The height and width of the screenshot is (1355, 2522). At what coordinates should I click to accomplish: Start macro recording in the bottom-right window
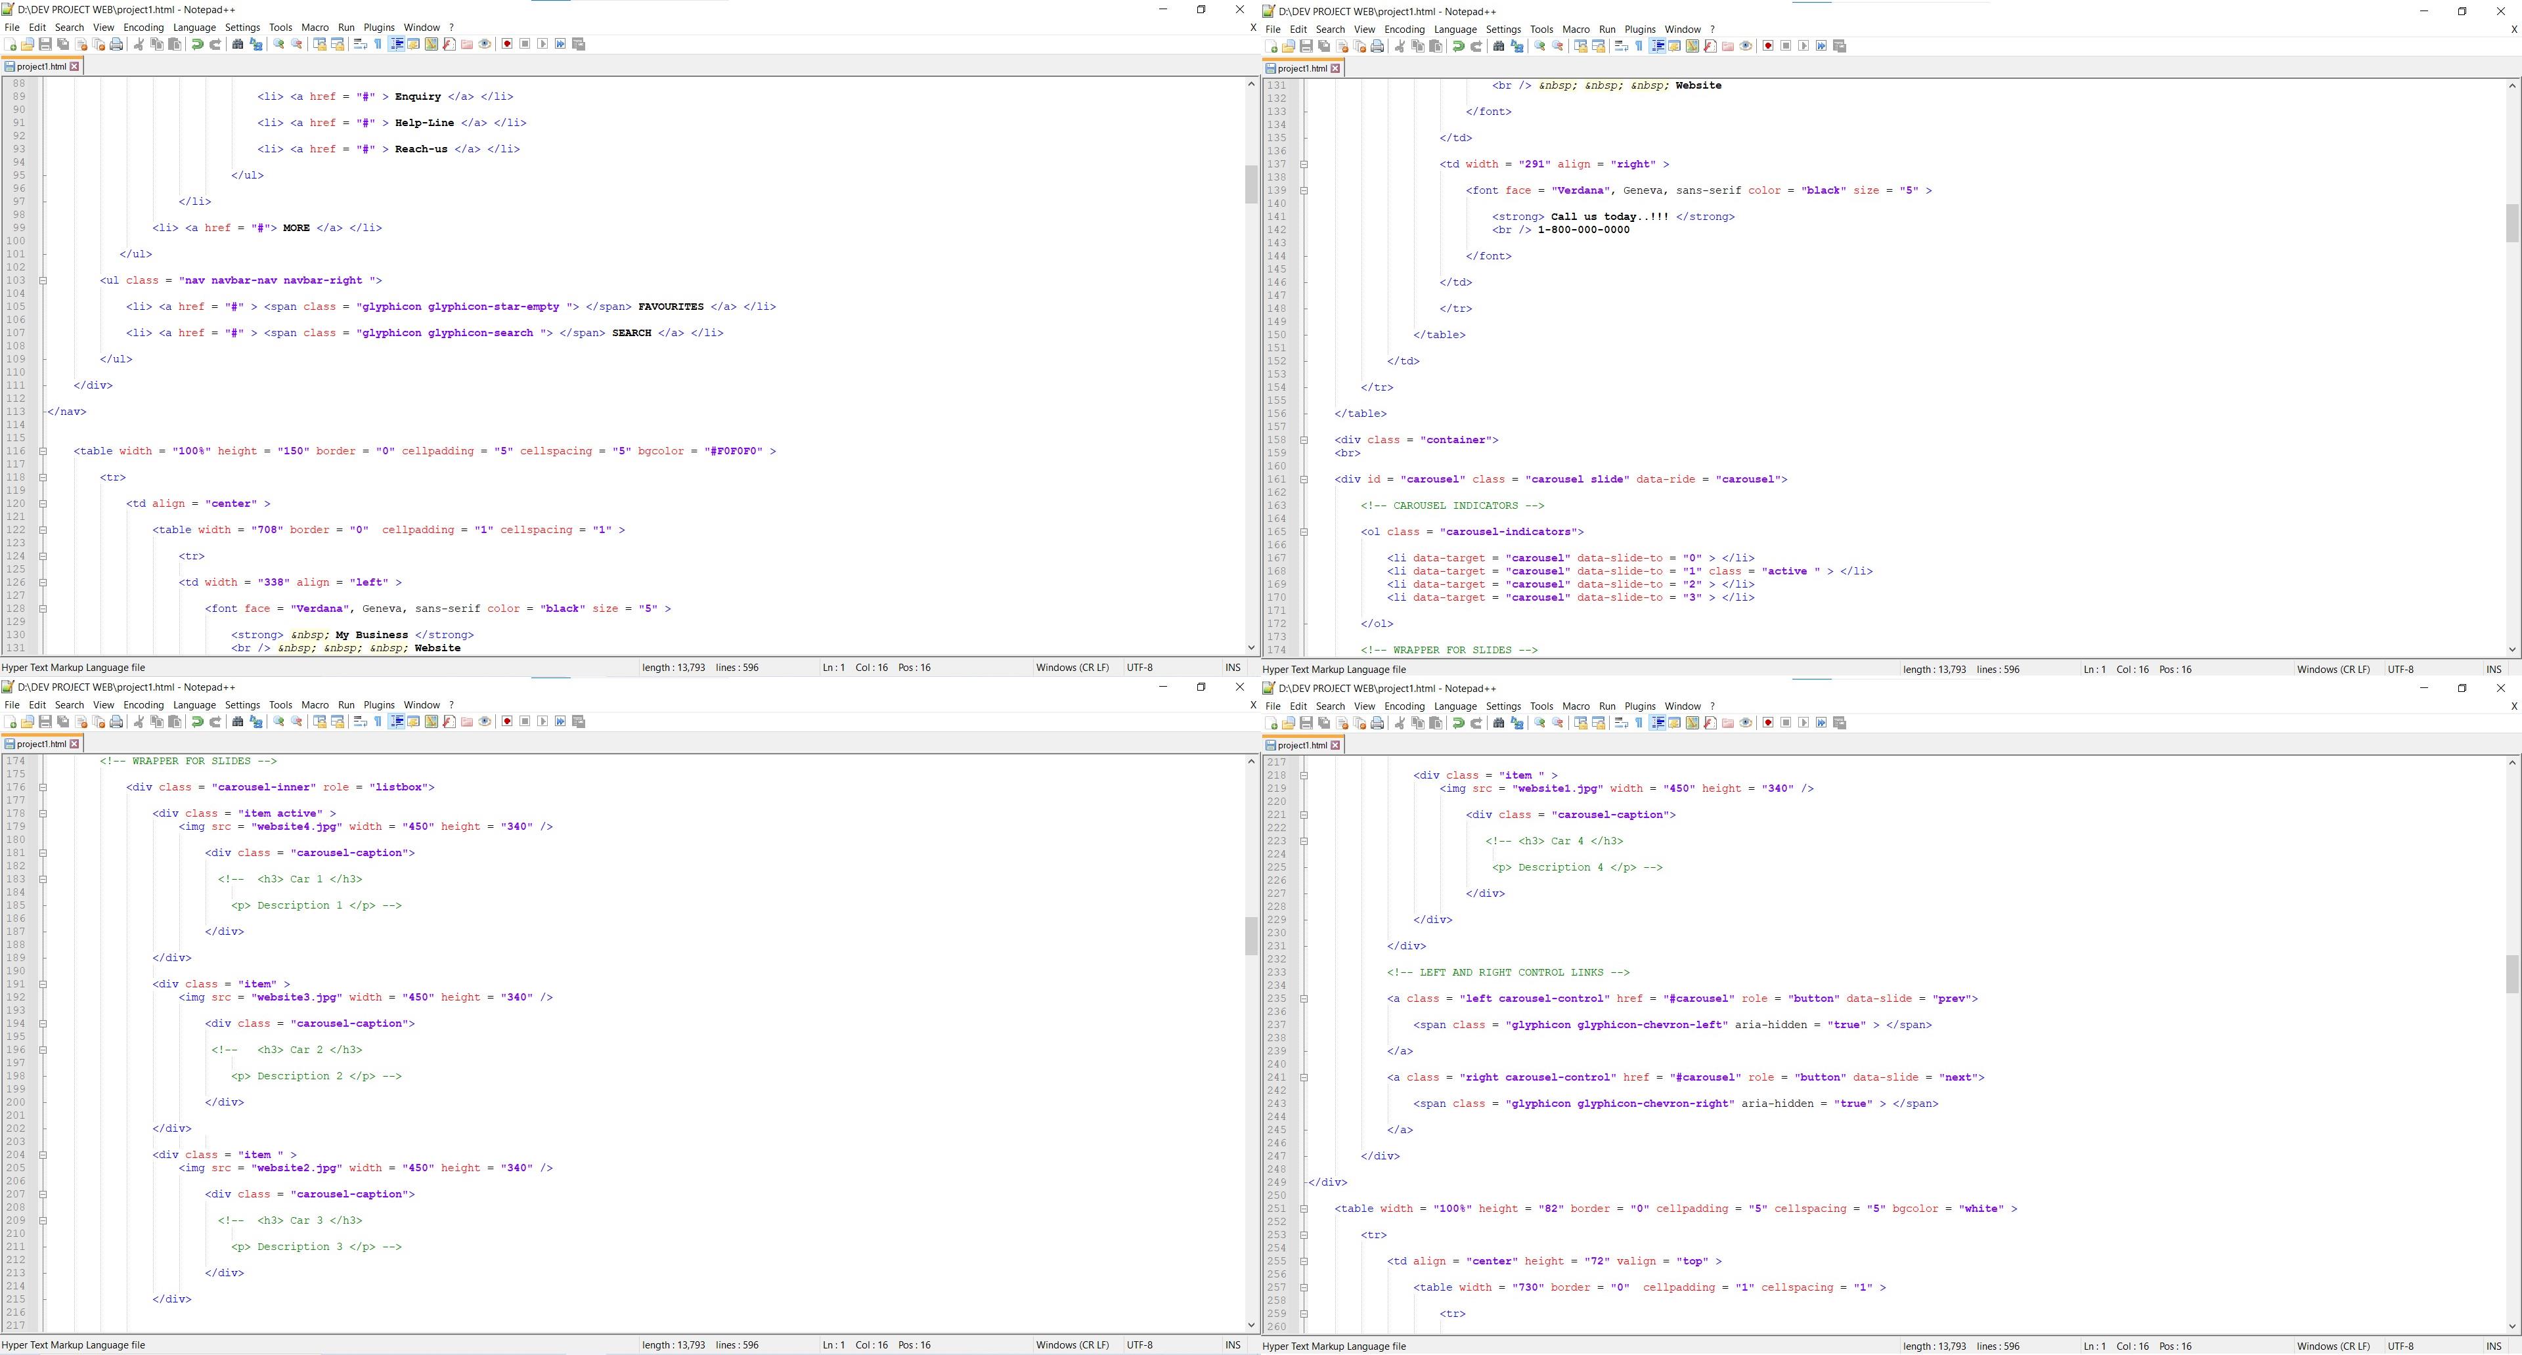coord(1768,723)
